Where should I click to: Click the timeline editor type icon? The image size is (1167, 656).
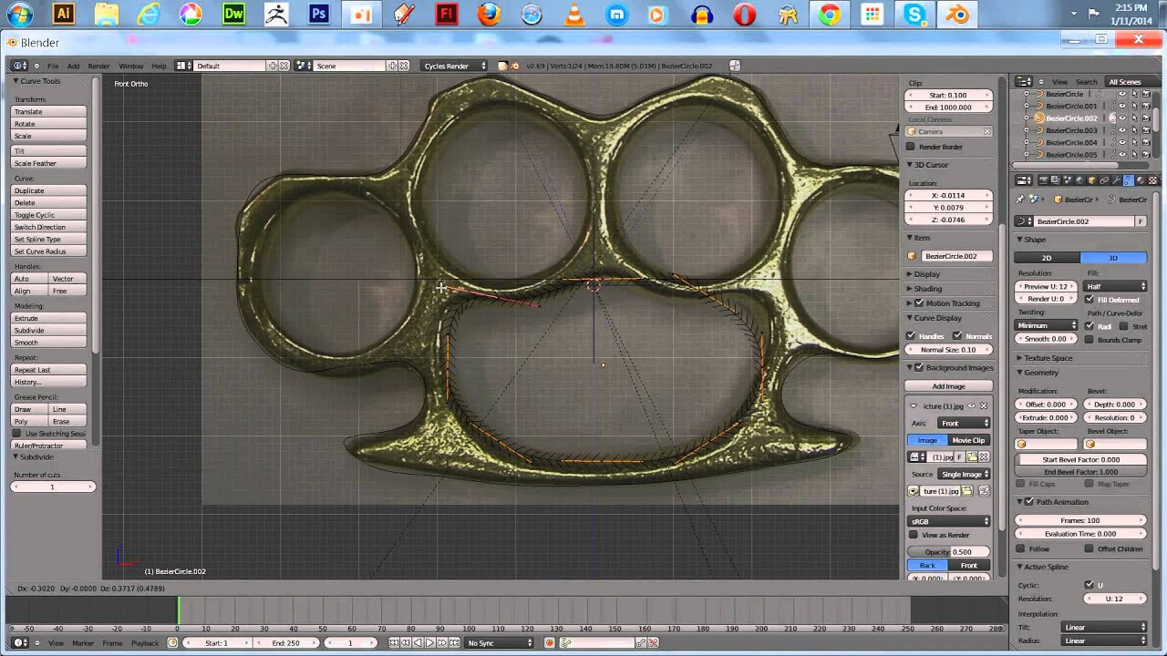(x=20, y=642)
